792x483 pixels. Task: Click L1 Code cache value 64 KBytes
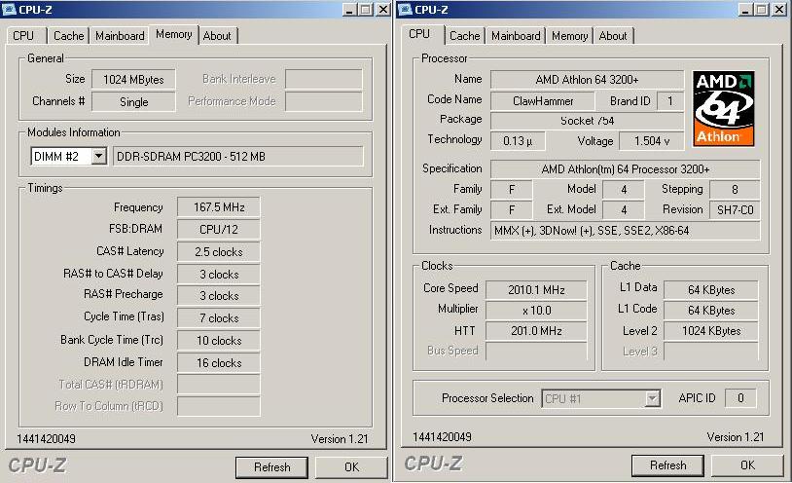[x=710, y=311]
